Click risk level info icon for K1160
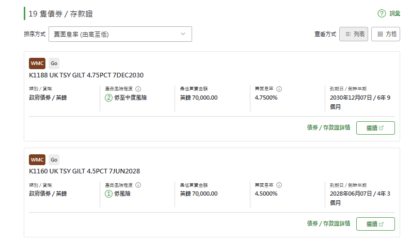 click(138, 185)
